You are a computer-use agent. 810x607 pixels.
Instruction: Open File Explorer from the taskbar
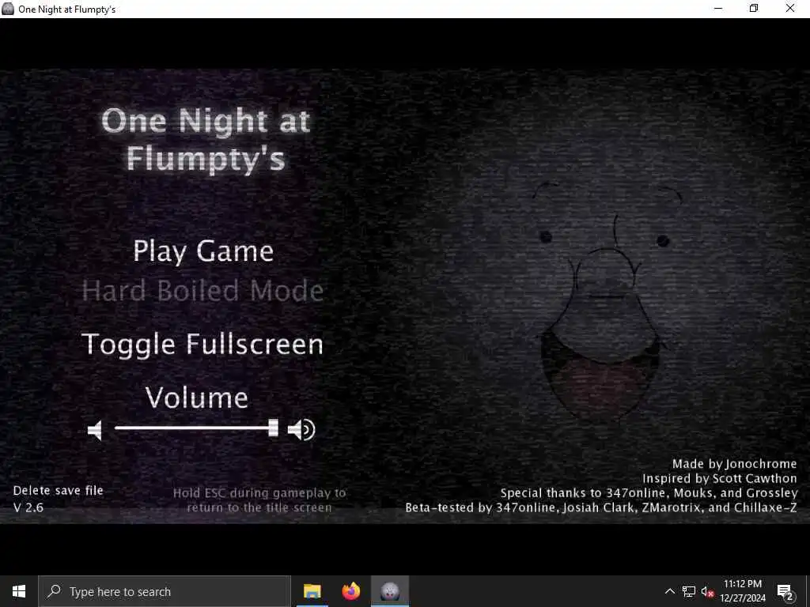312,591
